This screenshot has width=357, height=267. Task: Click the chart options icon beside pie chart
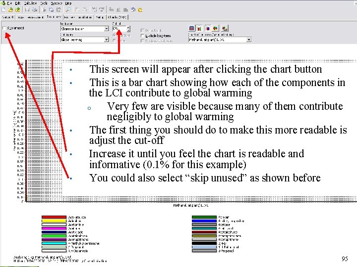(225, 28)
